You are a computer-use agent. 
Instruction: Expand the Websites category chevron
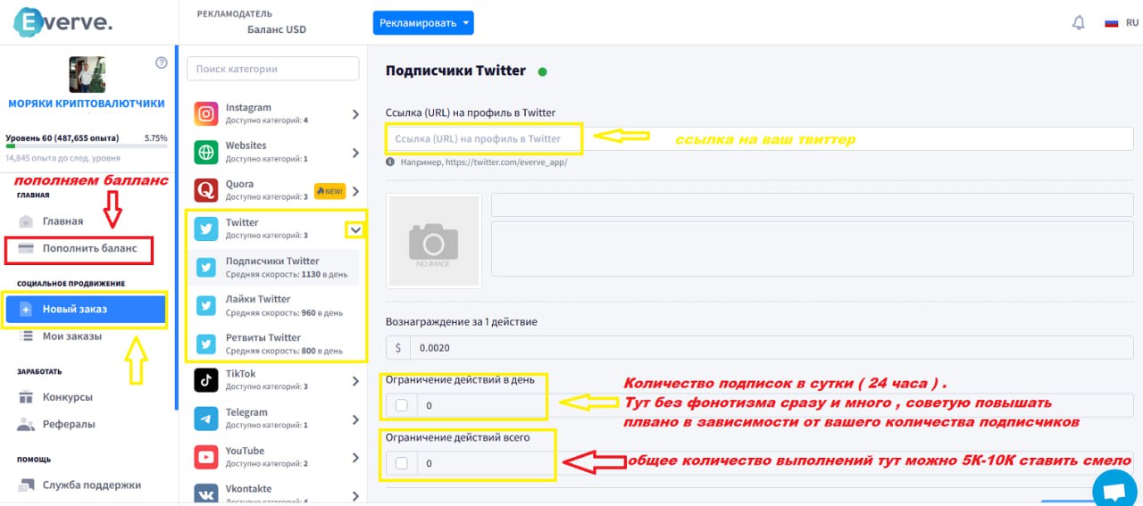(355, 152)
